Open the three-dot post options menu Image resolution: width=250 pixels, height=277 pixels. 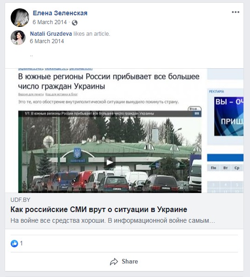tap(236, 12)
